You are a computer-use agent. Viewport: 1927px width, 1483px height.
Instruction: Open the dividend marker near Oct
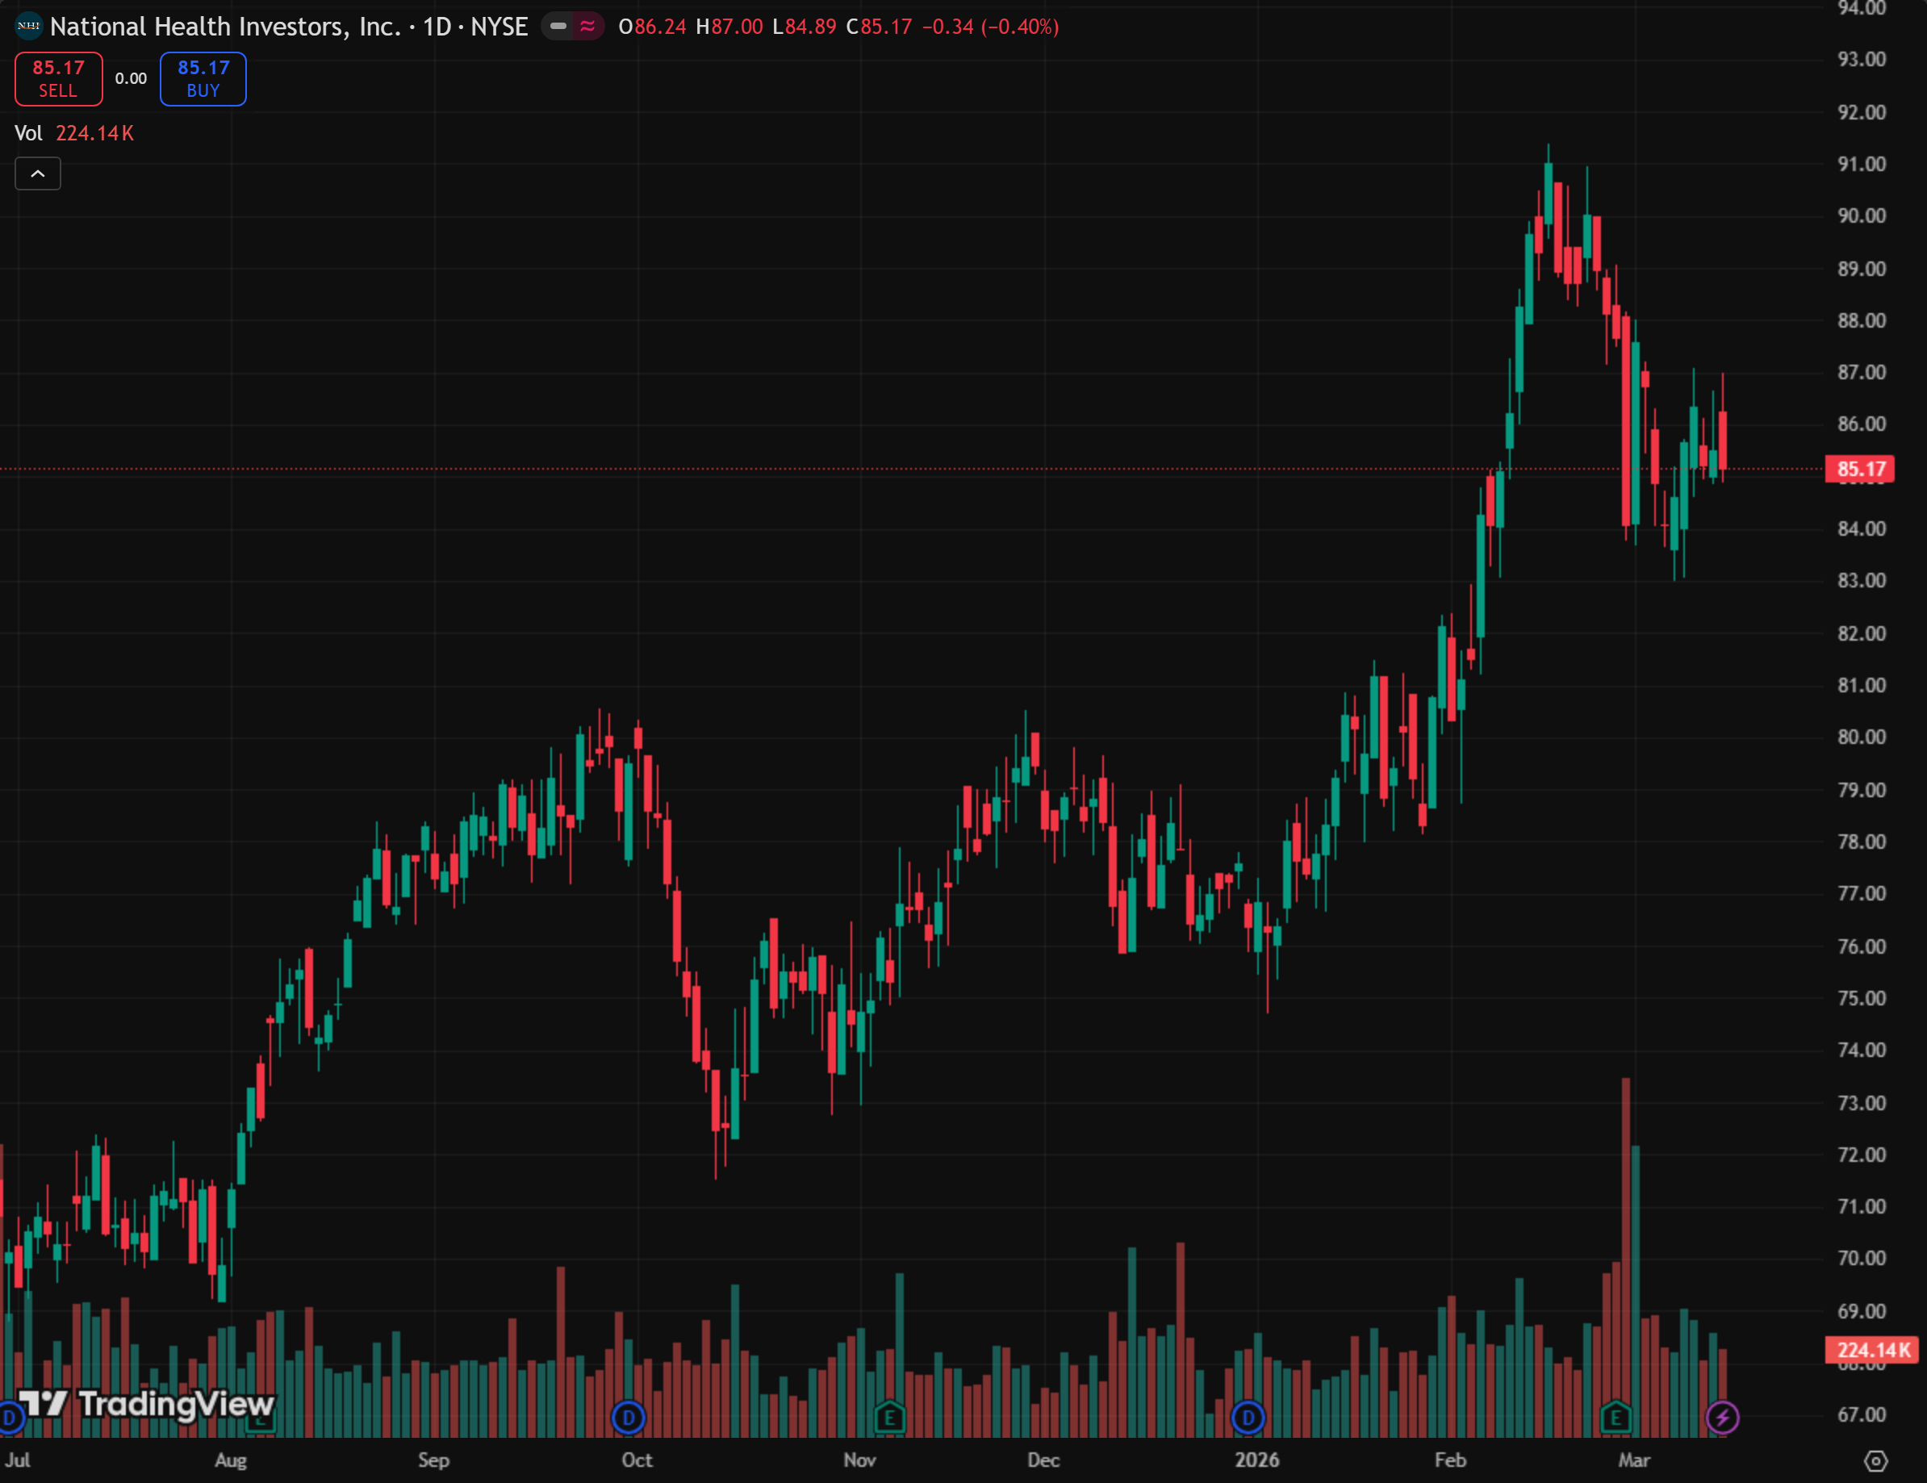click(x=629, y=1418)
